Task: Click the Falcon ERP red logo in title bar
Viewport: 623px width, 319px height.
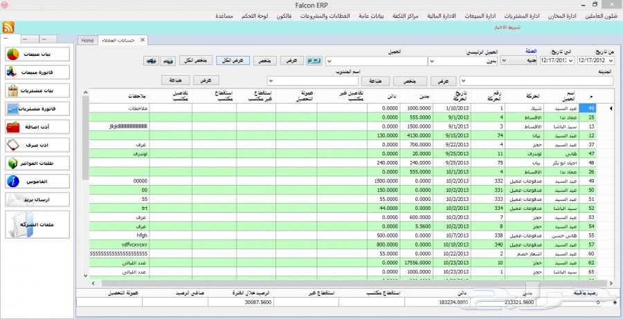Action: [6, 5]
